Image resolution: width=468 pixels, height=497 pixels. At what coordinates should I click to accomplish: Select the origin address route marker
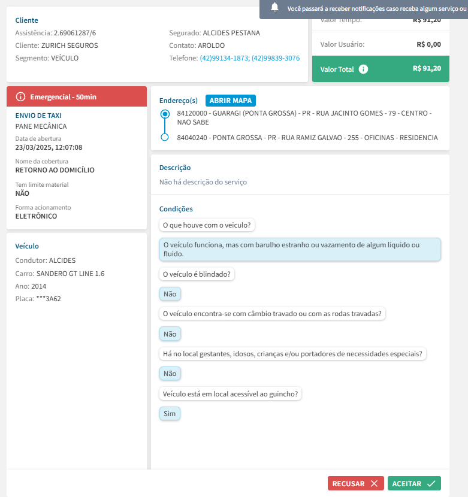click(x=165, y=113)
